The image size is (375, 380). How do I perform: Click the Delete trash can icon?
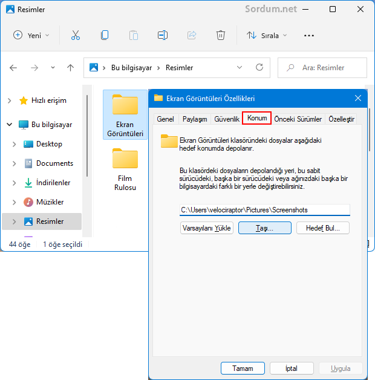221,35
